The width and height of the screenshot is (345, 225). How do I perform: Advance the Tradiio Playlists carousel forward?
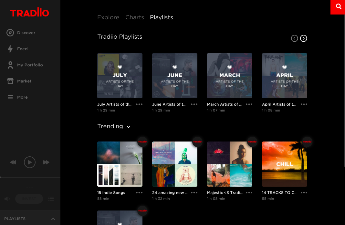303,38
